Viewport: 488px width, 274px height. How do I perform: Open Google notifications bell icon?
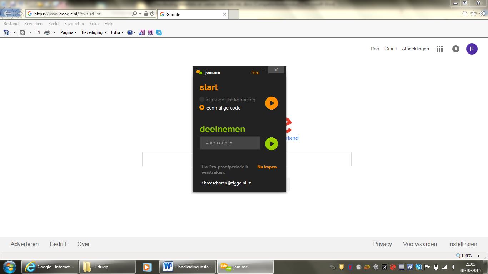coord(456,49)
